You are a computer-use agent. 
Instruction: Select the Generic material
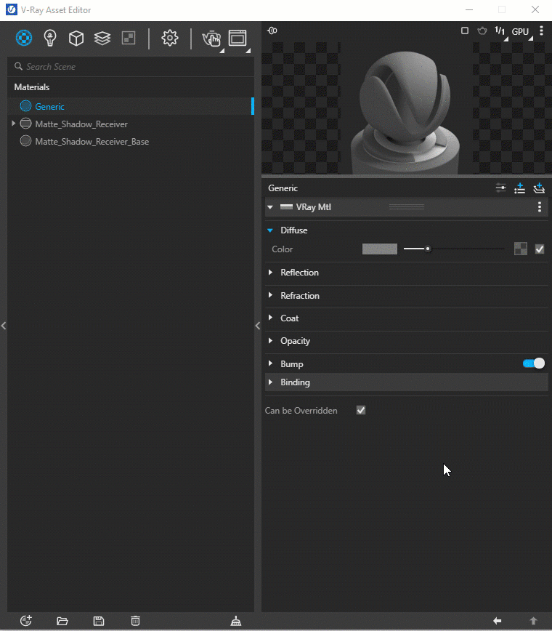click(x=131, y=106)
